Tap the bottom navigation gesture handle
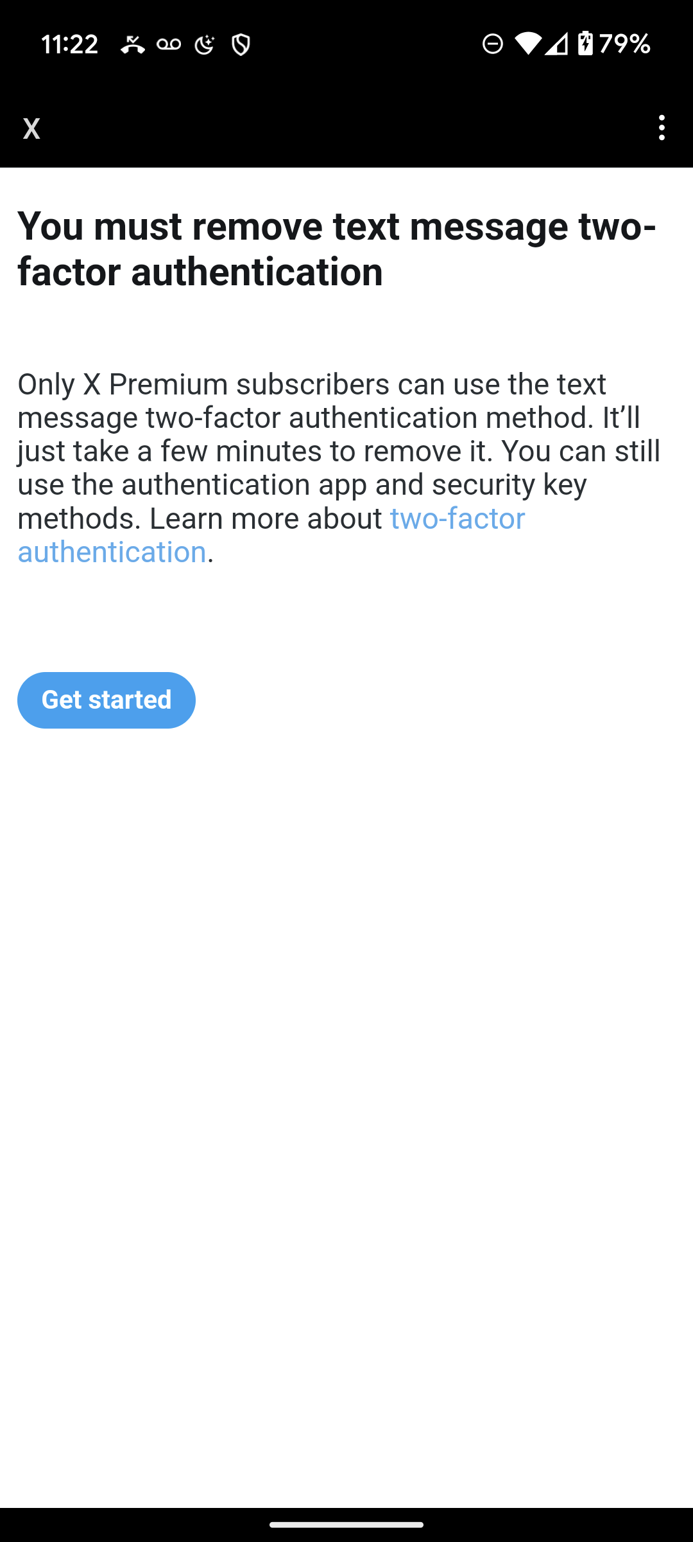The width and height of the screenshot is (693, 1542). coord(346,1525)
